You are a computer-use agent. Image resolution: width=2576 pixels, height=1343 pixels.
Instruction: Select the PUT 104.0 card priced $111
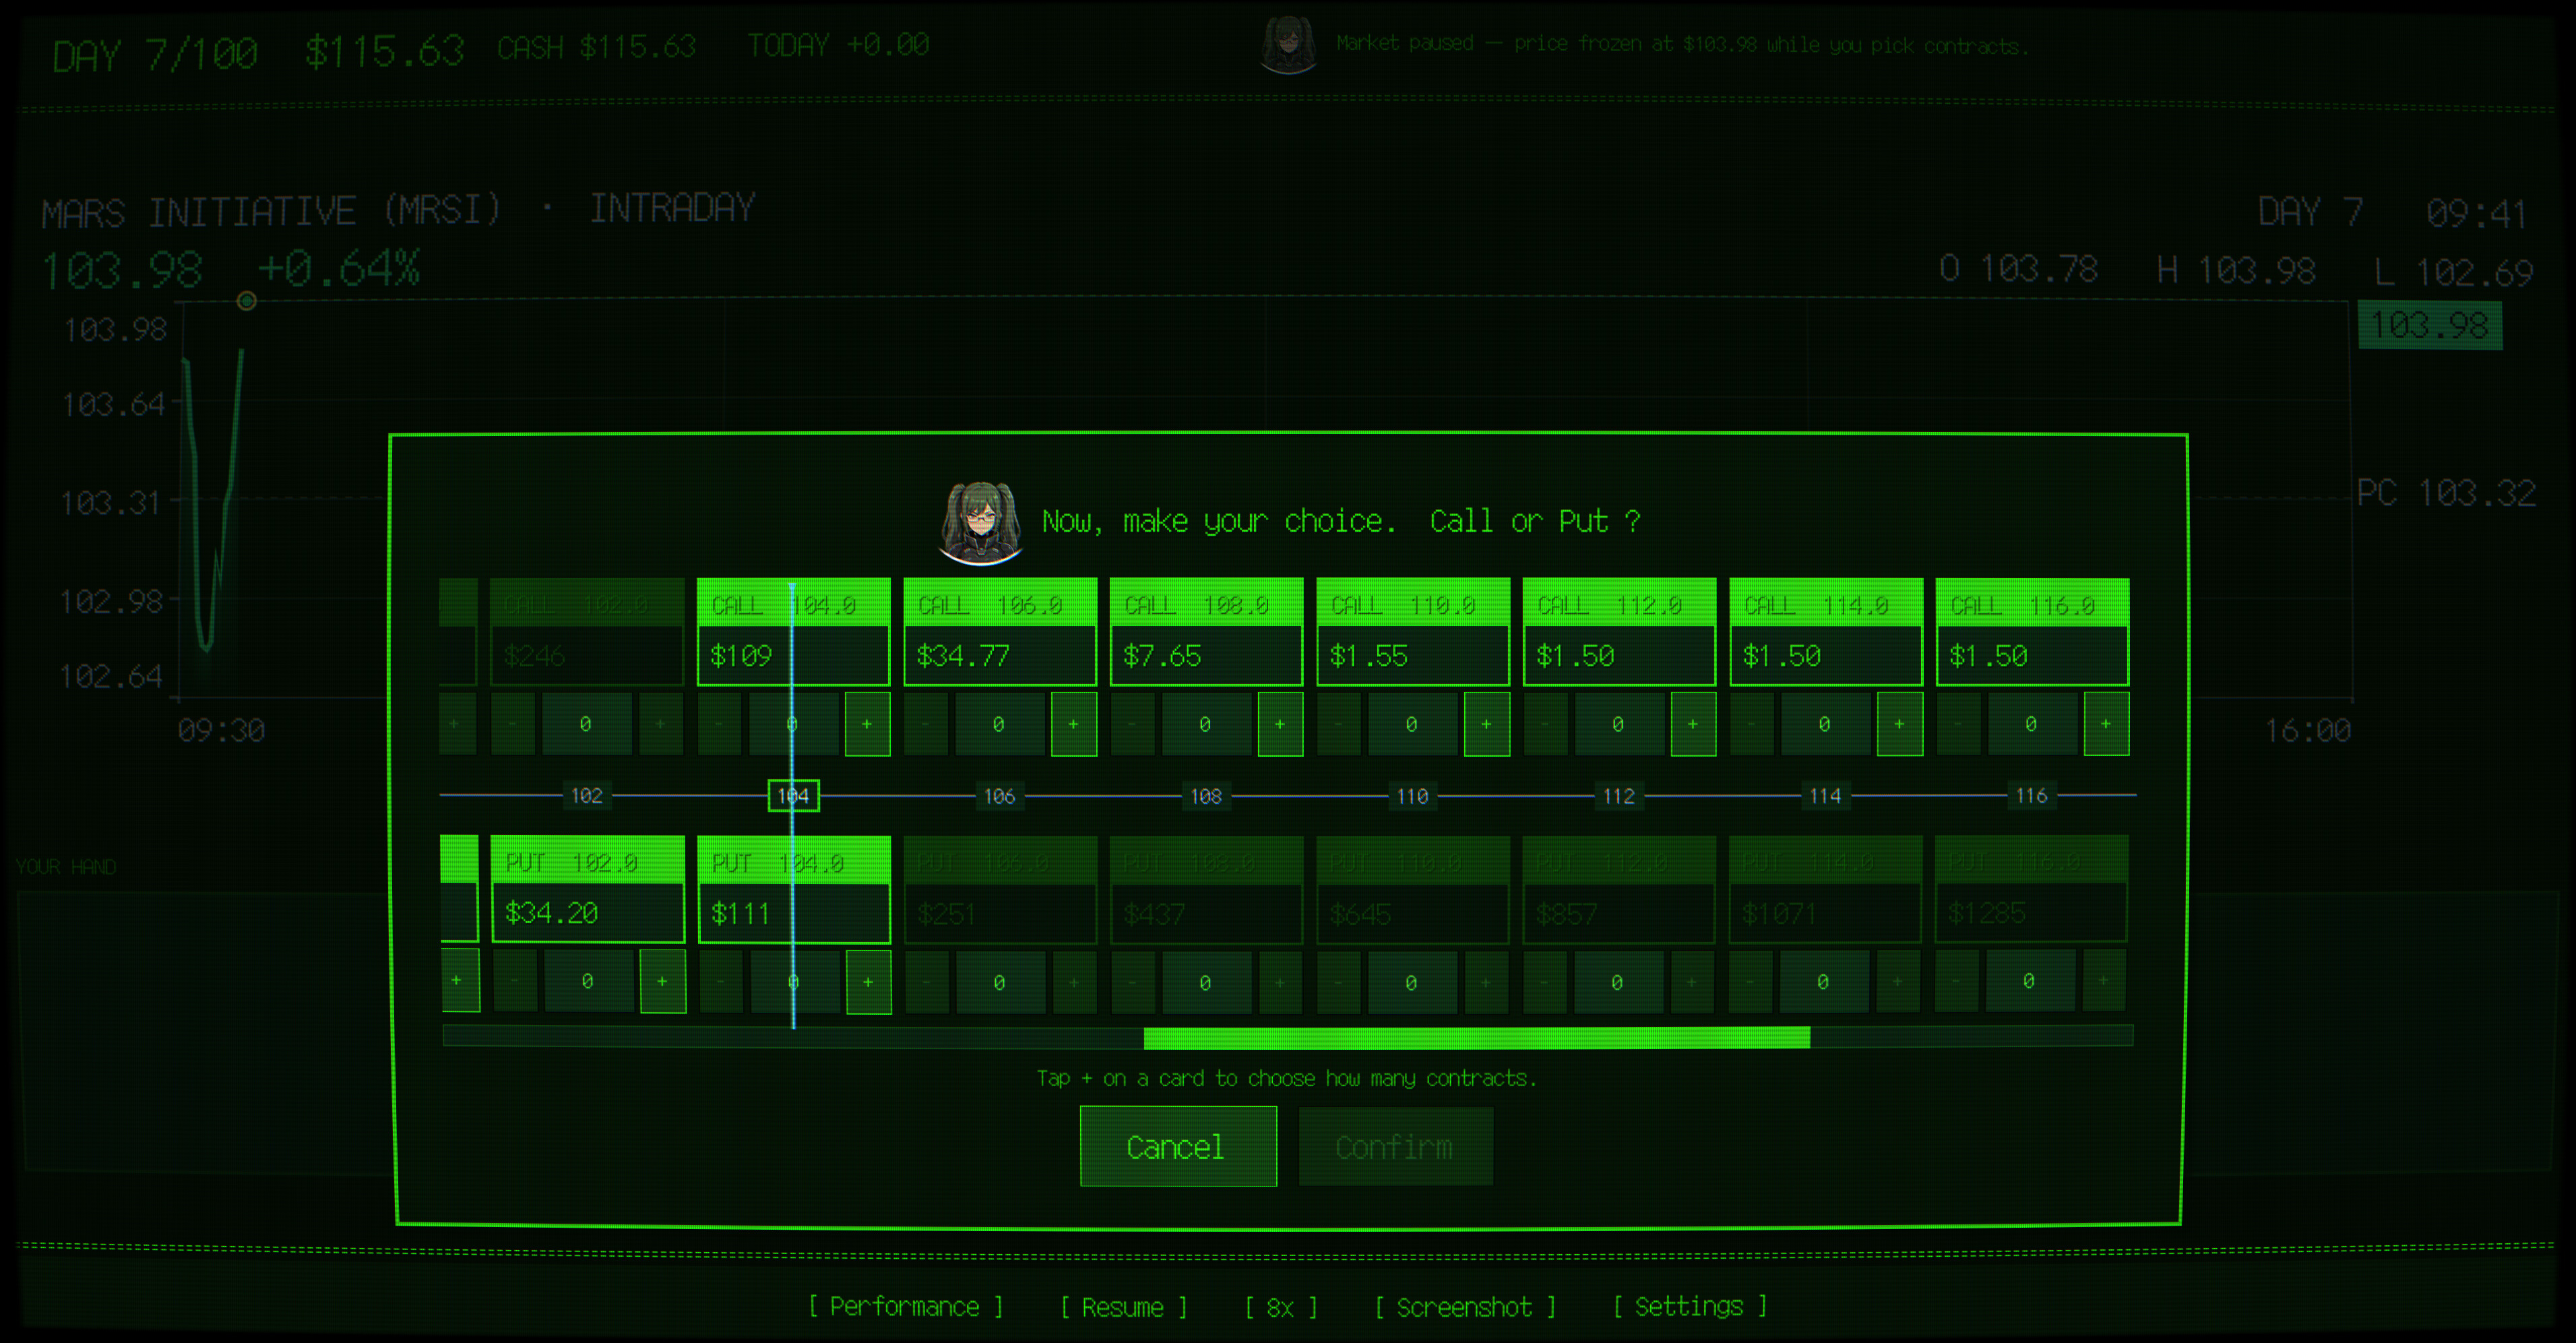tap(794, 889)
